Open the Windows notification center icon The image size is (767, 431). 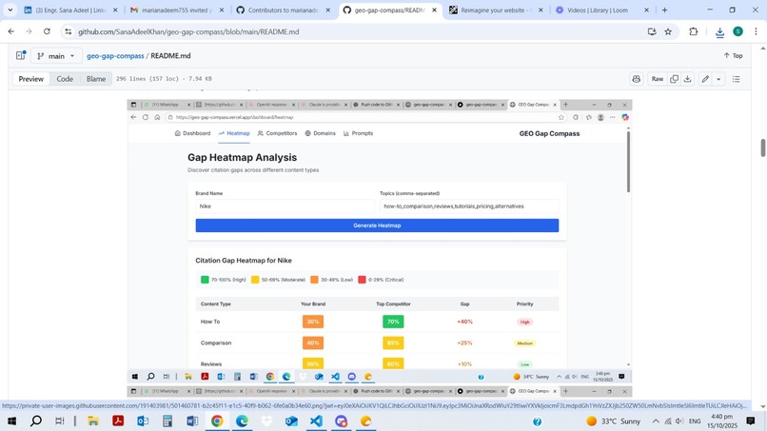click(x=751, y=421)
